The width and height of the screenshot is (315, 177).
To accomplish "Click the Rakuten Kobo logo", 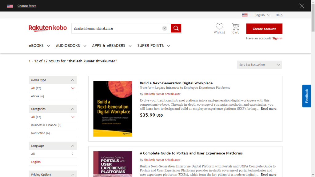I will (48, 28).
